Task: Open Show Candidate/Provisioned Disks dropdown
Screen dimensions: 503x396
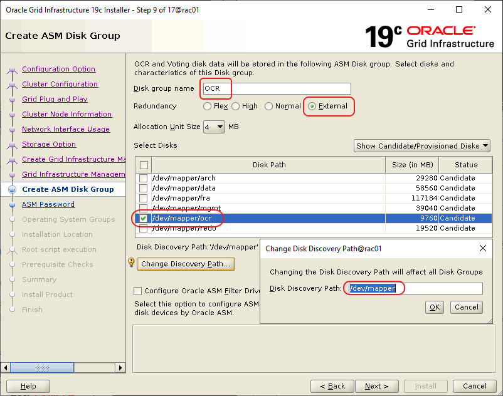Action: (422, 146)
